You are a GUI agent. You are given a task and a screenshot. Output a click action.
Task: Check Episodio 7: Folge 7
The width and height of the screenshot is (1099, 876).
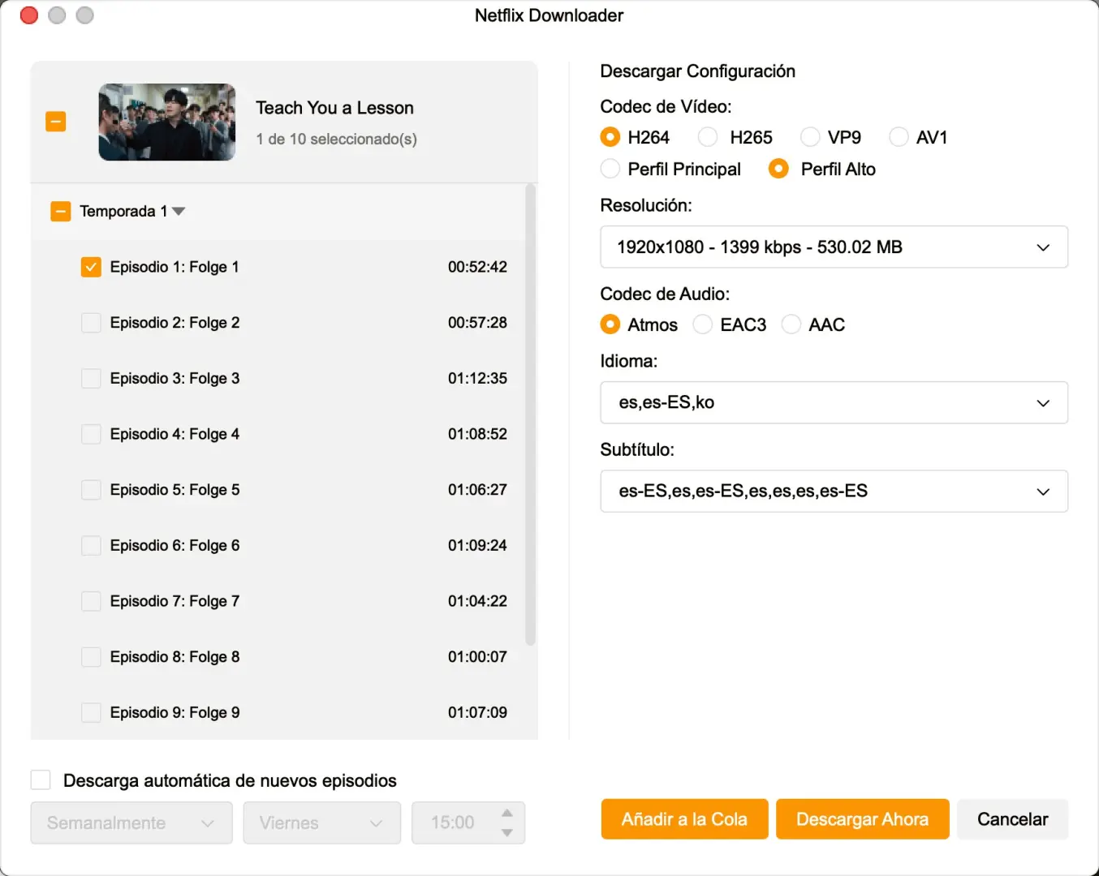pos(91,601)
